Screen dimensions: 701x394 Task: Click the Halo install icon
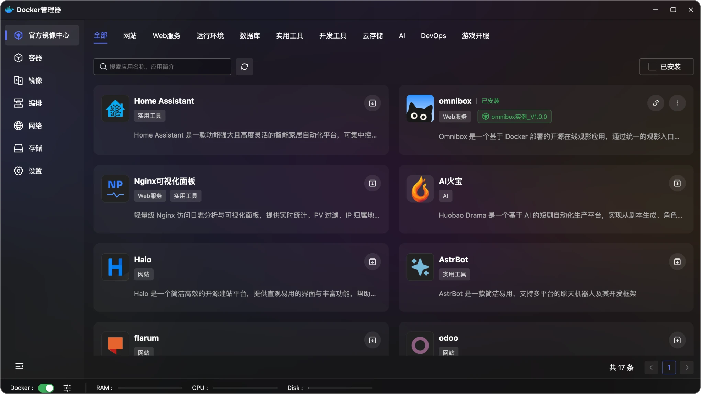[372, 262]
